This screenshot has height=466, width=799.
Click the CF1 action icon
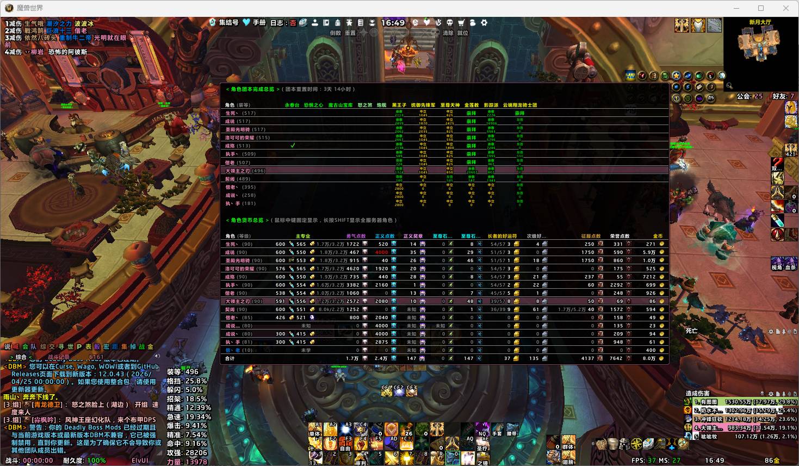coord(387,391)
